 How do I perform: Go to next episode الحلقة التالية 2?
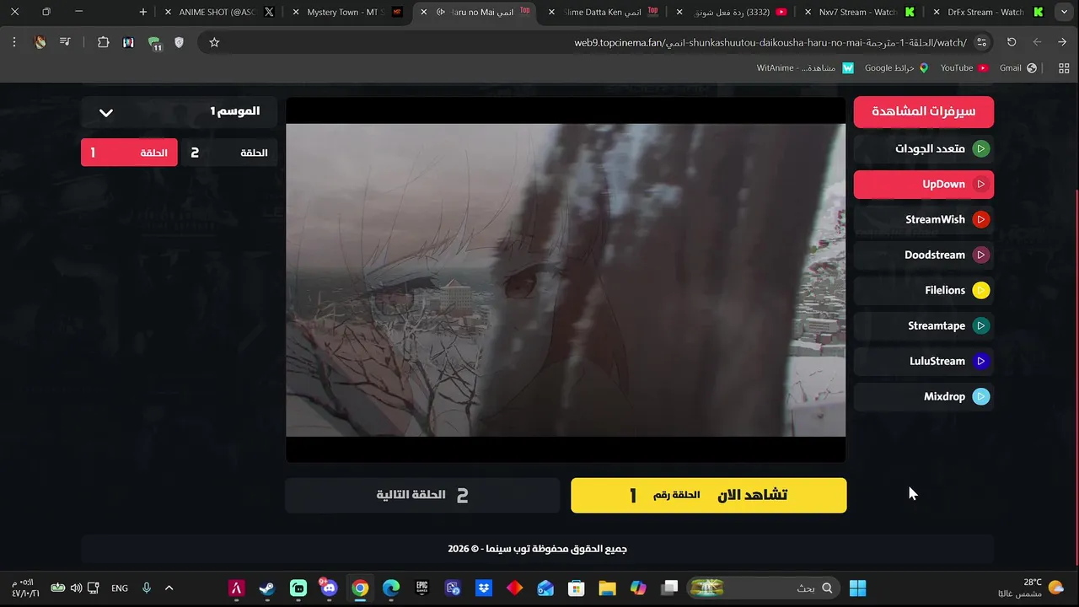pyautogui.click(x=421, y=495)
